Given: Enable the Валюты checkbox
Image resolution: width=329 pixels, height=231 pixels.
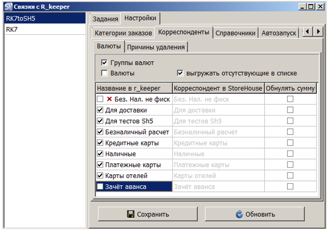Looking at the screenshot, I should pyautogui.click(x=104, y=73).
